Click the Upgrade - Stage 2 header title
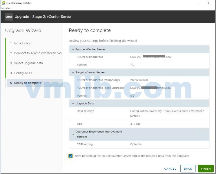216x174 pixels. (x=43, y=17)
